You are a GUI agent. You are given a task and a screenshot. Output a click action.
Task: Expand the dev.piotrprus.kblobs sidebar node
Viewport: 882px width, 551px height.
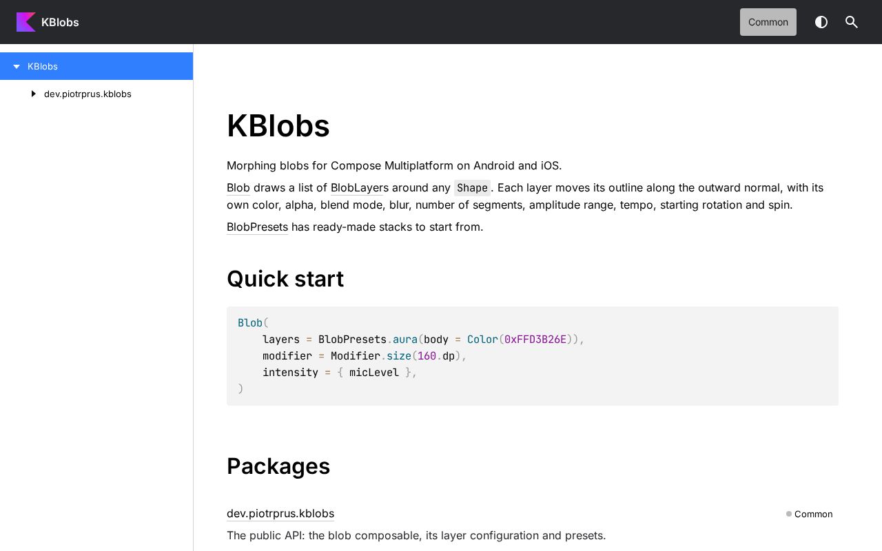33,94
